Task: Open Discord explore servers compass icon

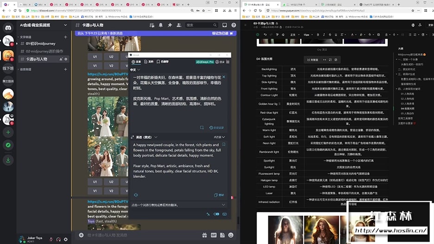Action: point(8,145)
